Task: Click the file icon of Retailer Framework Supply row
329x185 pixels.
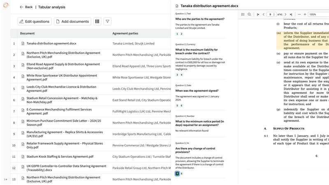Action: [x=23, y=144]
